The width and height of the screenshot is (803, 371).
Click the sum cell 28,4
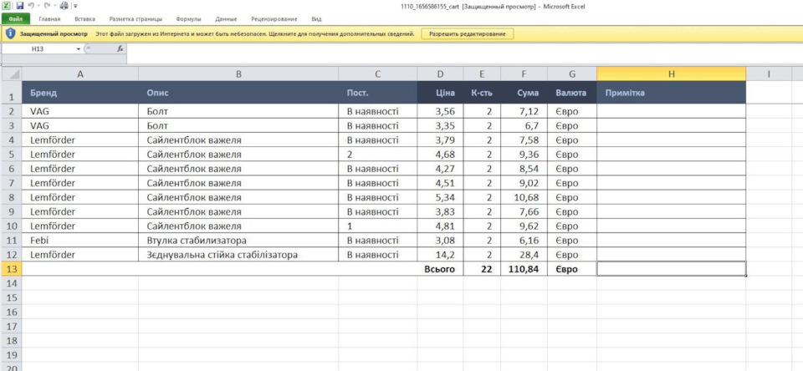coord(524,254)
